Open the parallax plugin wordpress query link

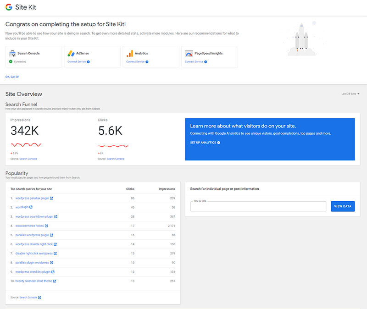click(32, 263)
